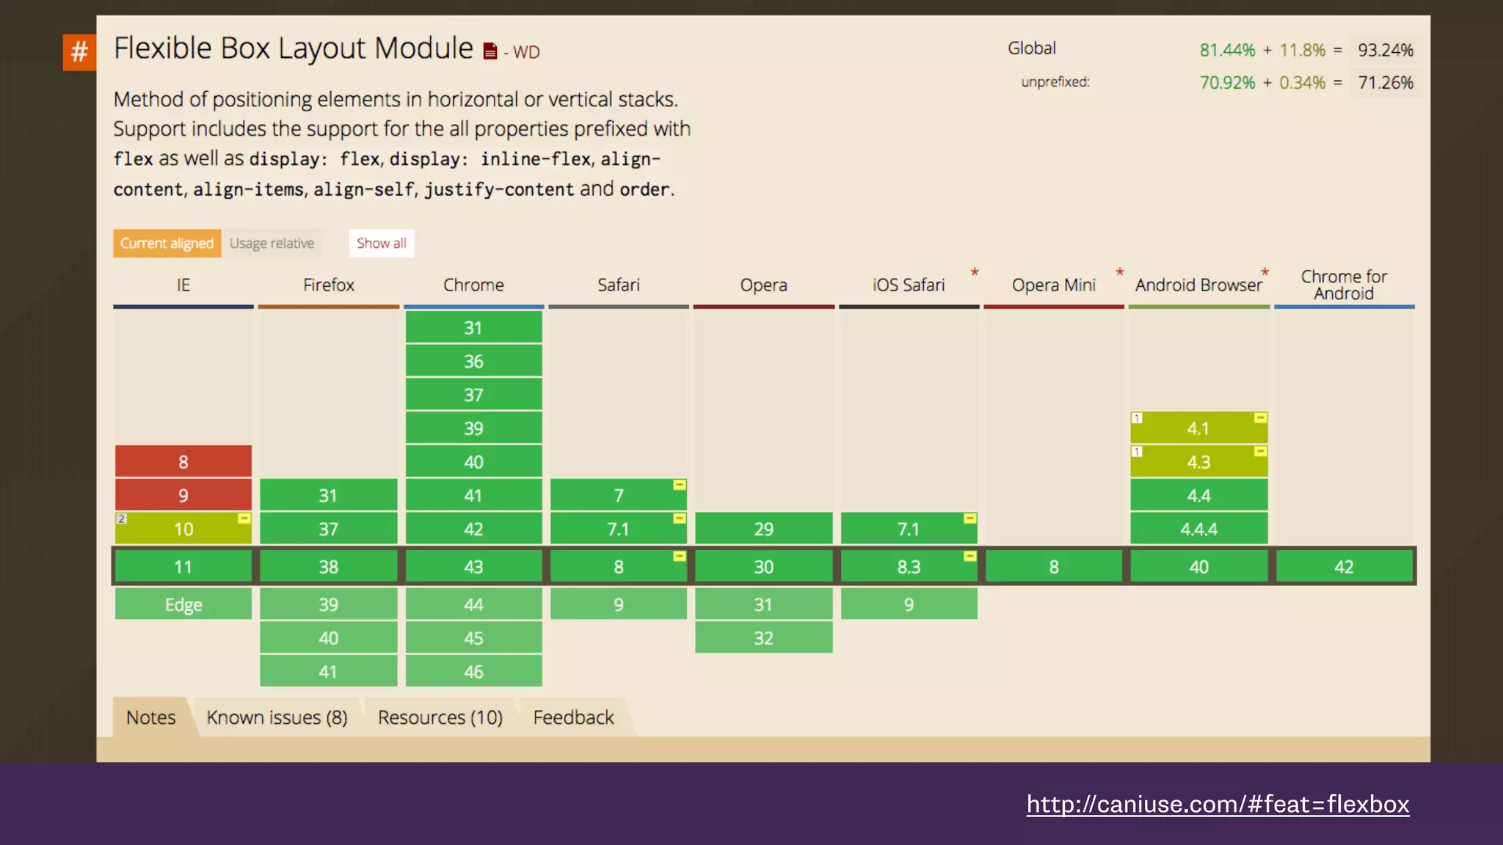Click the 81.44% global support value

1227,50
